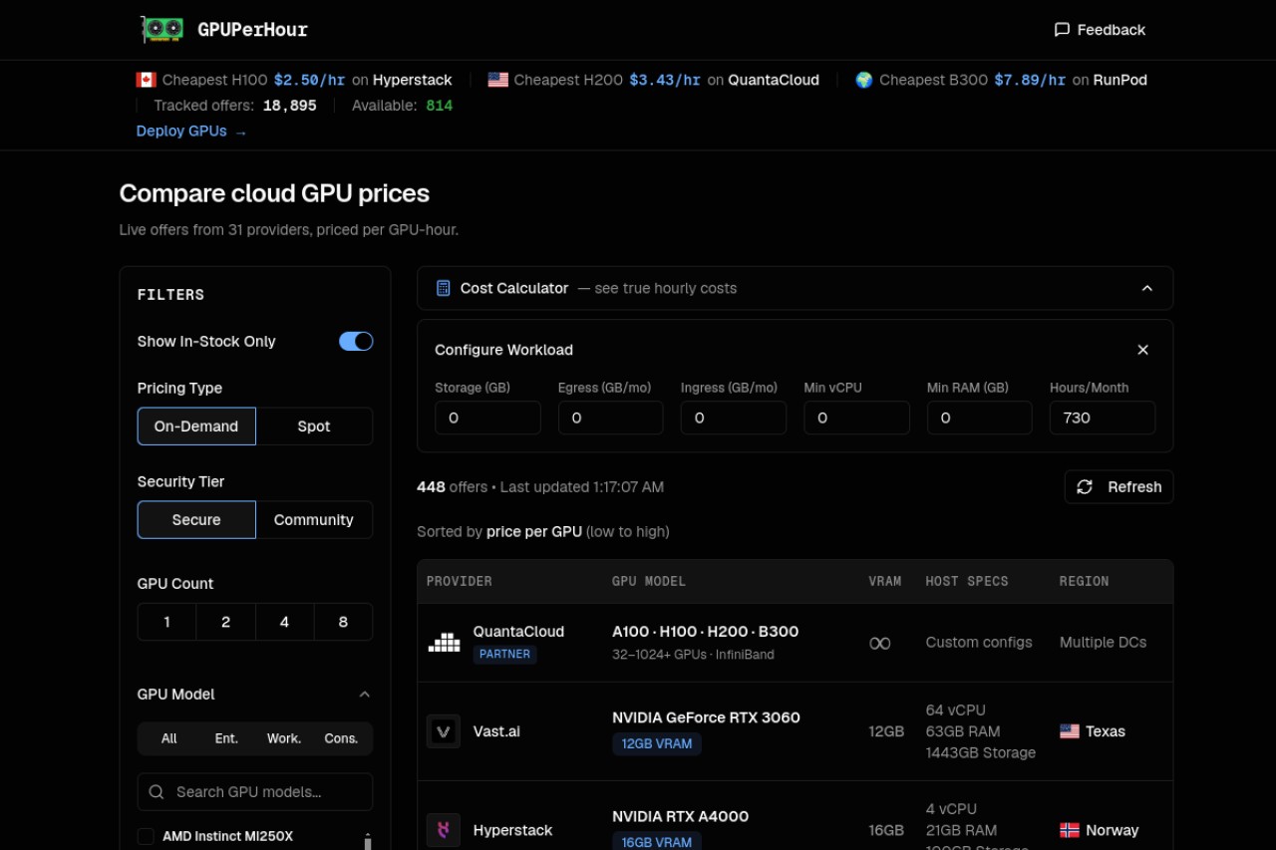Click the US flag next to Texas

[x=1070, y=731]
